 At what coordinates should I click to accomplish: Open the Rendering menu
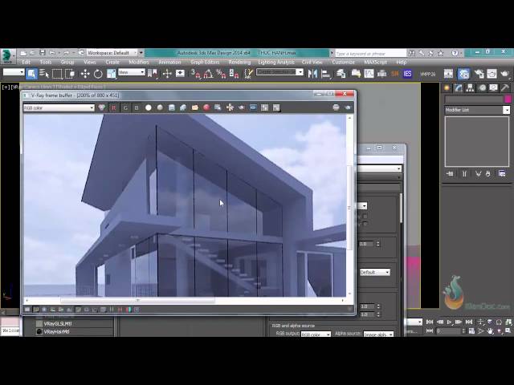click(239, 62)
